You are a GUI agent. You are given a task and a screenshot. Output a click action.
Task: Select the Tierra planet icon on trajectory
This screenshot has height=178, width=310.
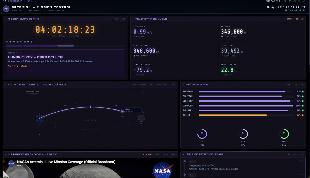pyautogui.click(x=40, y=118)
